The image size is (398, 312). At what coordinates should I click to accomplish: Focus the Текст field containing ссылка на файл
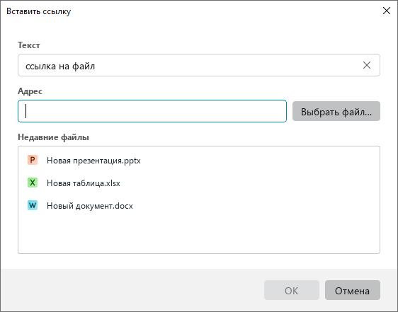tap(199, 65)
